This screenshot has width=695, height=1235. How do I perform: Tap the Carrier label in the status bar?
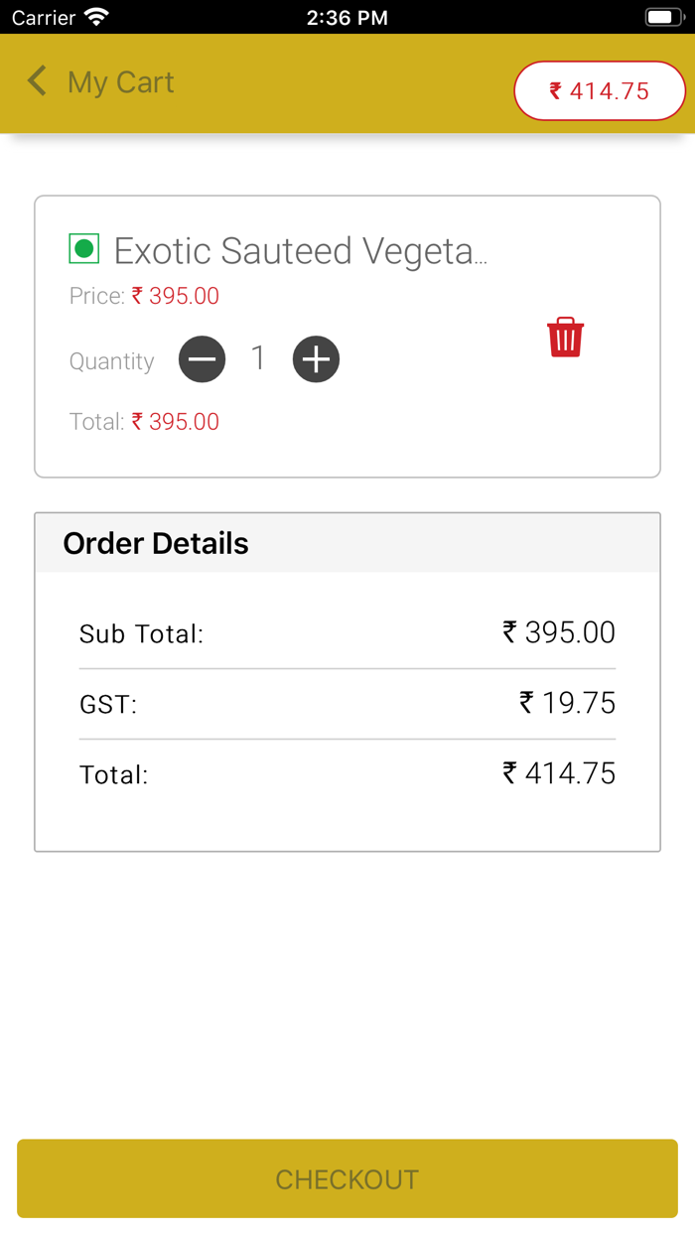tap(44, 17)
